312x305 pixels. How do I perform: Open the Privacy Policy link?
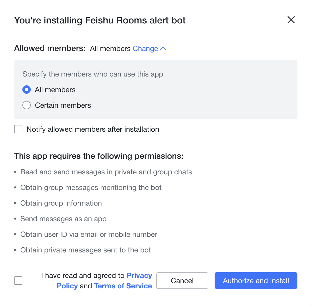(x=139, y=275)
